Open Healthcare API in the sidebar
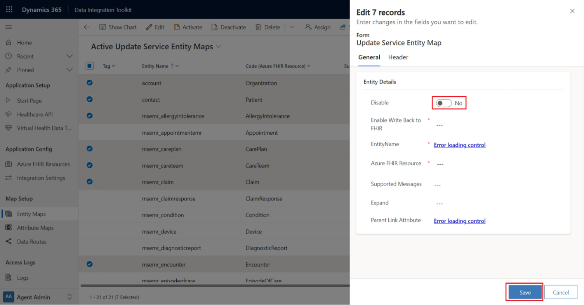The image size is (584, 305). tap(35, 114)
